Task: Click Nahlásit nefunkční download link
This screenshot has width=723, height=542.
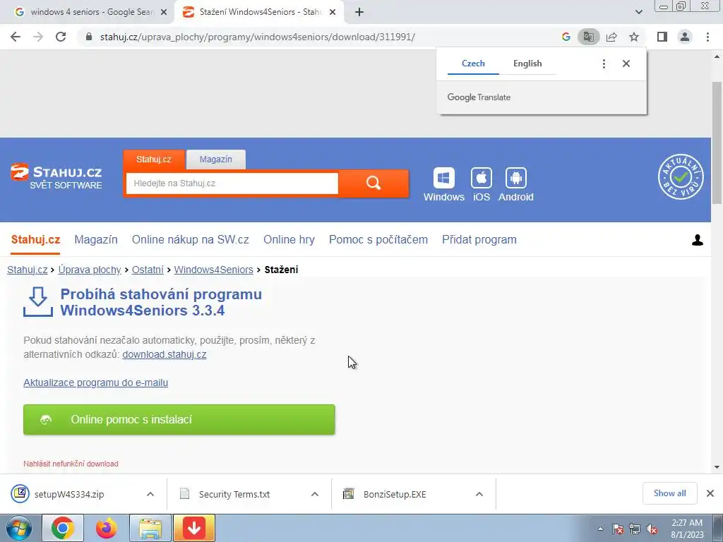Action: click(x=71, y=464)
